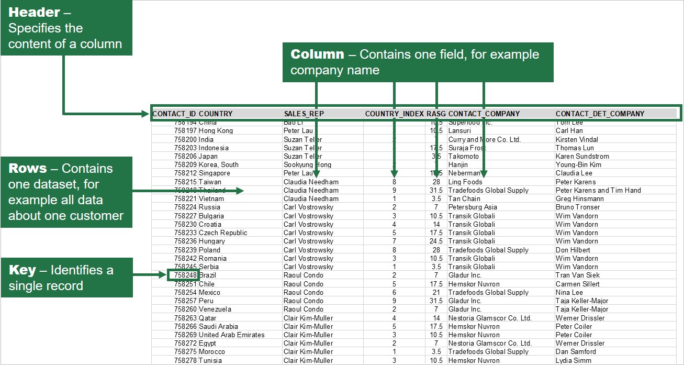Select the COUNTRY column header

coord(216,114)
